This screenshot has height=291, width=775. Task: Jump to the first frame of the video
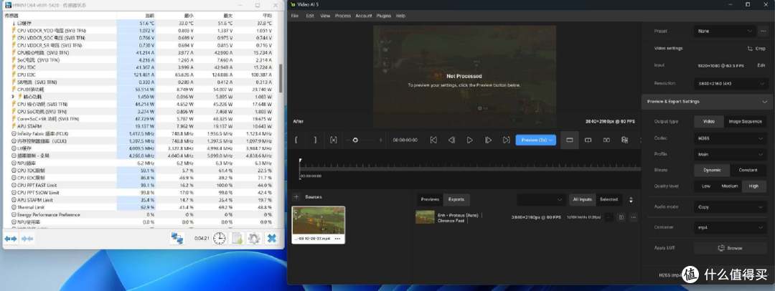[x=433, y=140]
